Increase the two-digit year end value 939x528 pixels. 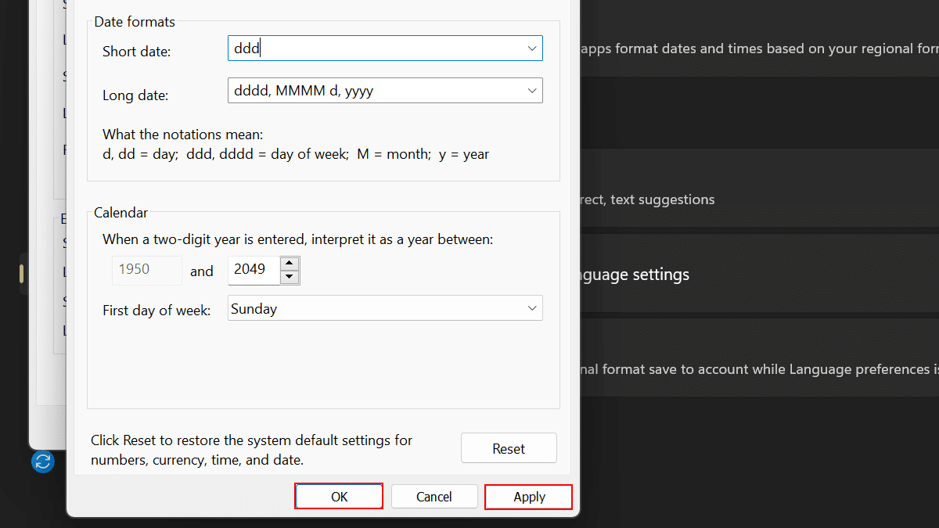(290, 264)
